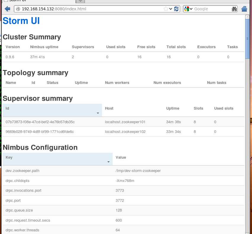252x234 pixels.
Task: Click the drpc.queue.size key
Action: tap(19, 210)
